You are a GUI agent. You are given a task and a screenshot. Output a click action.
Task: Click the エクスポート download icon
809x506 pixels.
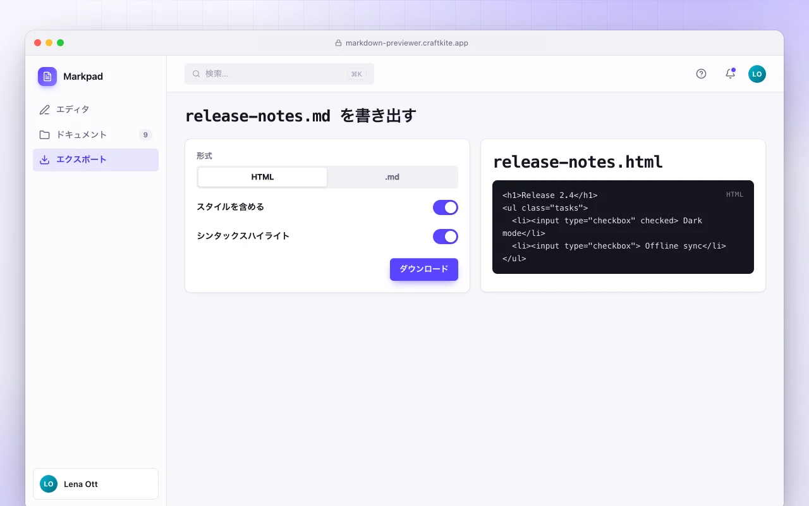pyautogui.click(x=44, y=160)
